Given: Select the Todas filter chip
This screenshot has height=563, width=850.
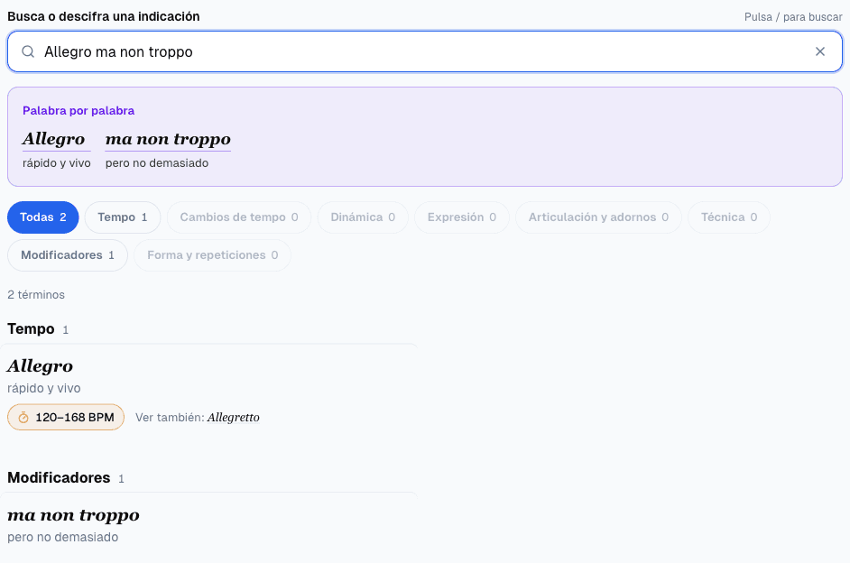Looking at the screenshot, I should (x=42, y=217).
